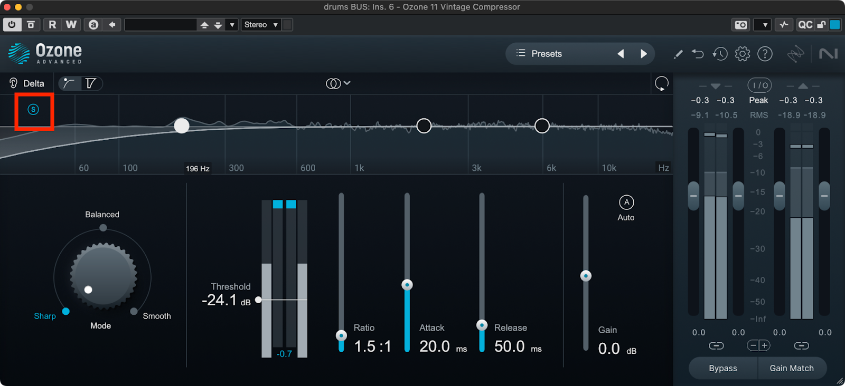Toggle Delta listening mode
Image resolution: width=845 pixels, height=386 pixels.
click(26, 83)
